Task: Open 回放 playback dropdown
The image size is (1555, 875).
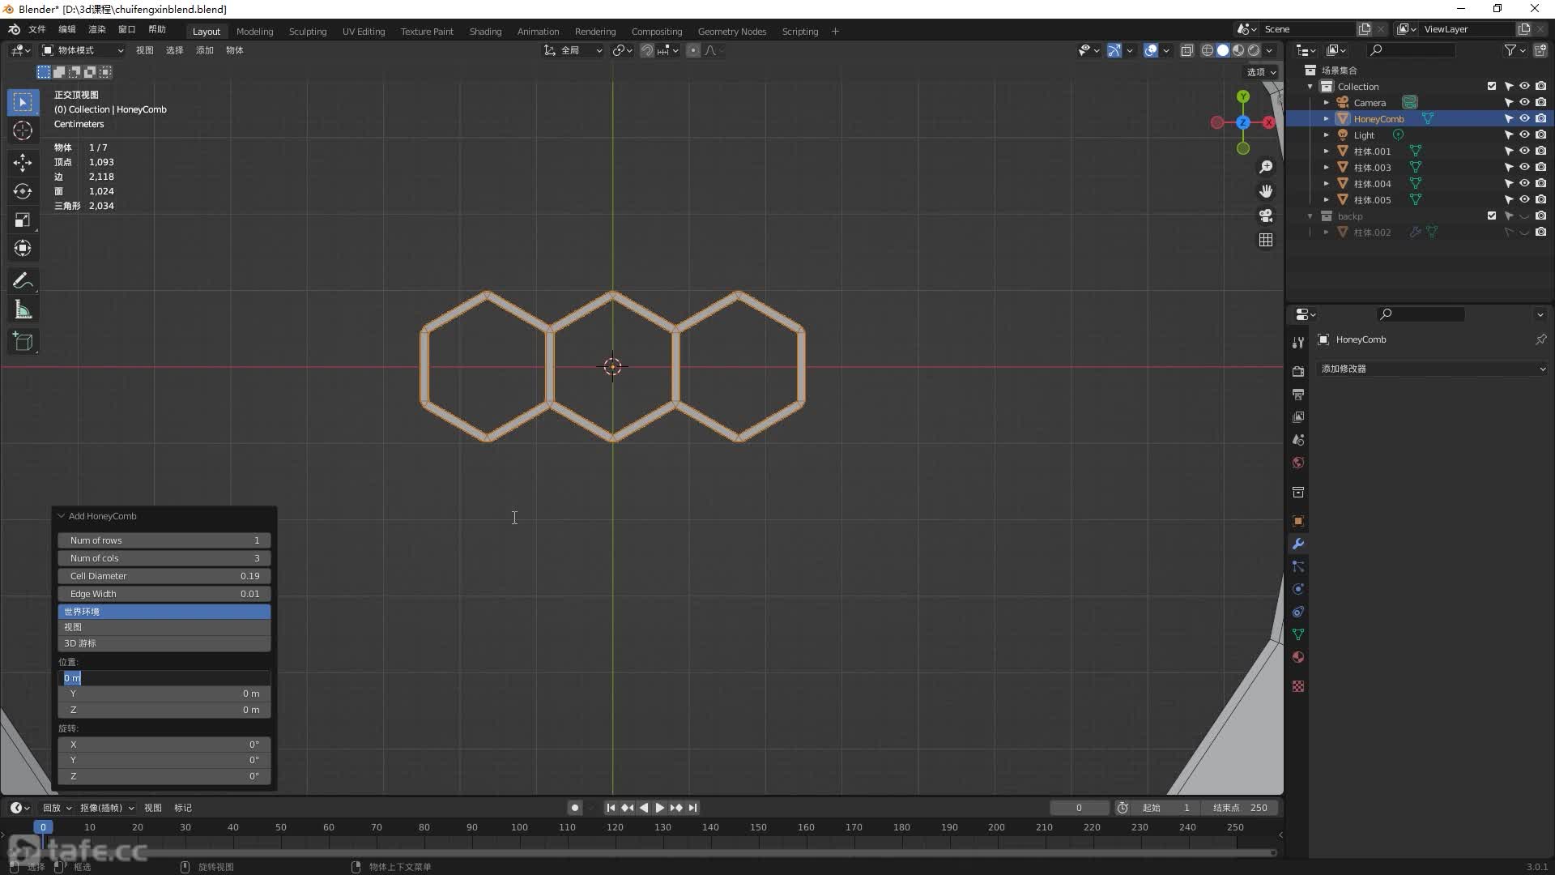Action: [57, 808]
